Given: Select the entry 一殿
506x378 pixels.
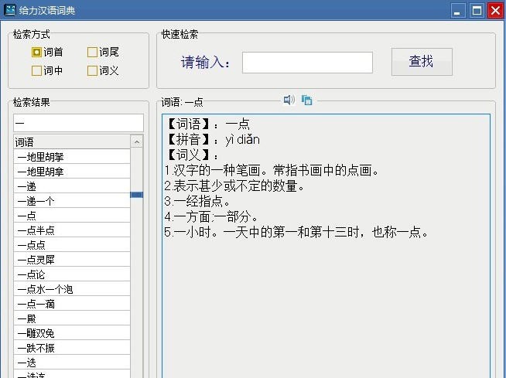Looking at the screenshot, I should pos(72,318).
